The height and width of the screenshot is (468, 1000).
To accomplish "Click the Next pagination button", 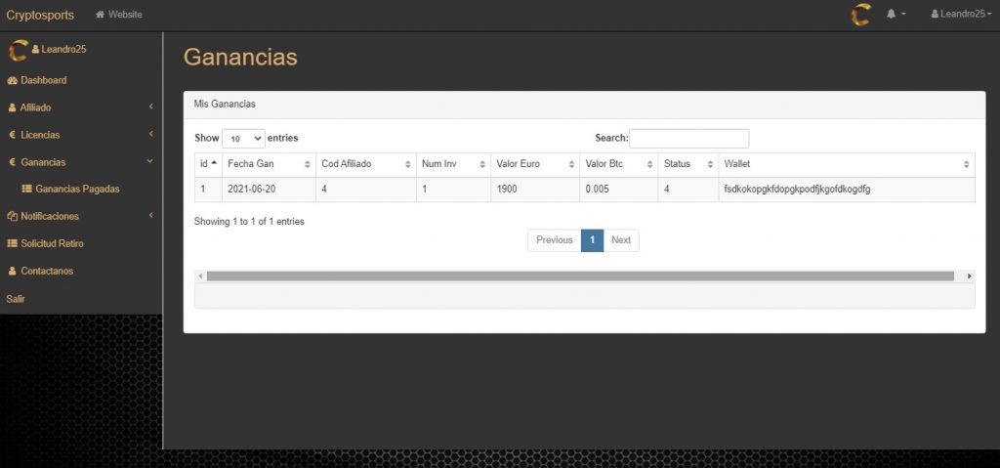I will 621,240.
